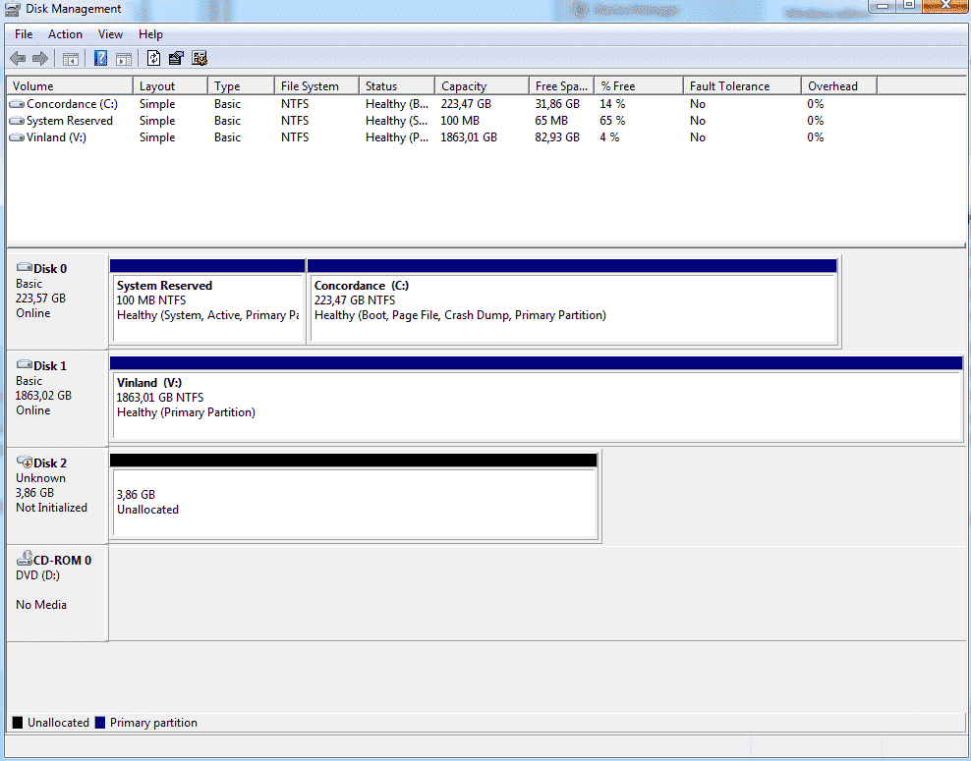Select the 3,86 GB Unallocated space on Disk 2
Image resolution: width=971 pixels, height=761 pixels.
[x=354, y=496]
